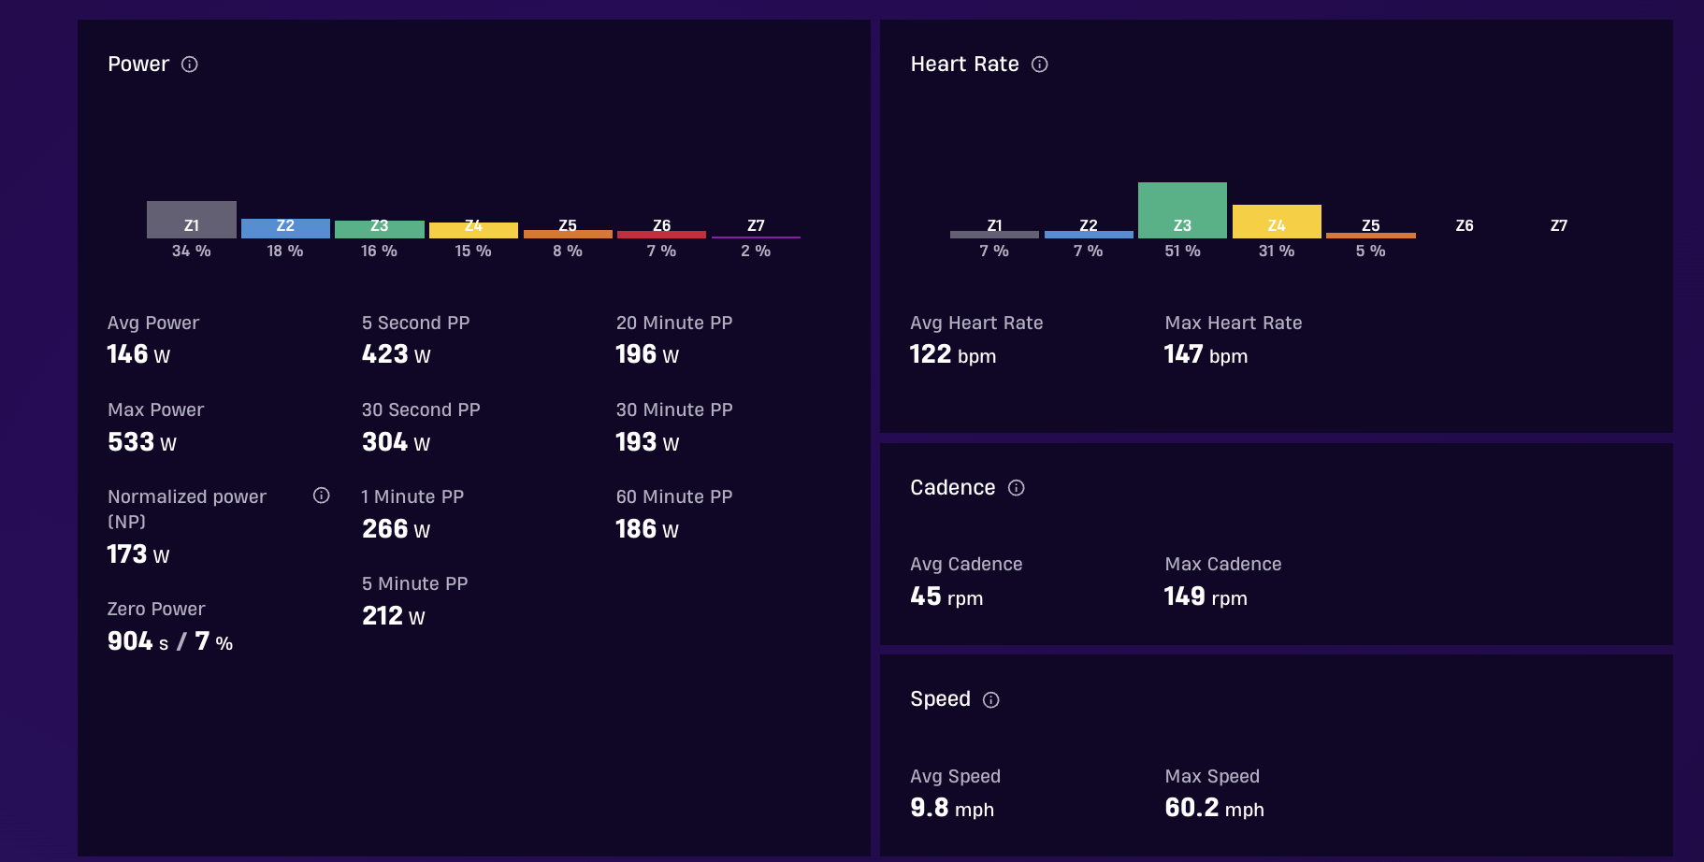Click the Avg Power value 146 W
The image size is (1704, 862).
[x=138, y=354]
